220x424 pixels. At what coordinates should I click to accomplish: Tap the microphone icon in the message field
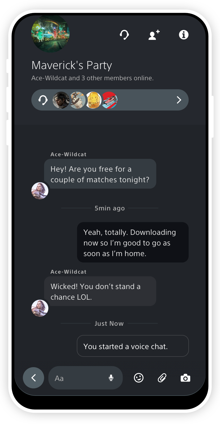(111, 378)
